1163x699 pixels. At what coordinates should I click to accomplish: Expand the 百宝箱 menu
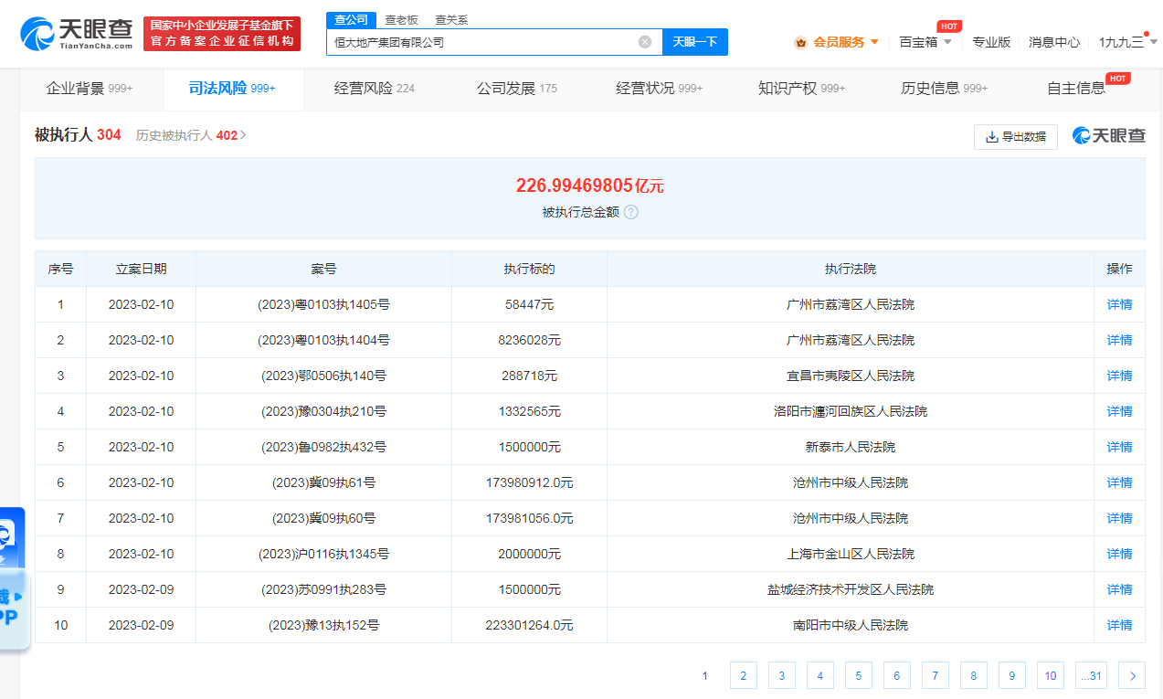pos(925,42)
